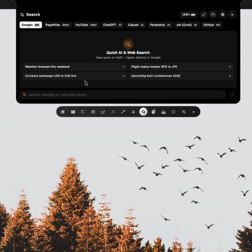Open the Home icon in the dock

pyautogui.click(x=63, y=112)
